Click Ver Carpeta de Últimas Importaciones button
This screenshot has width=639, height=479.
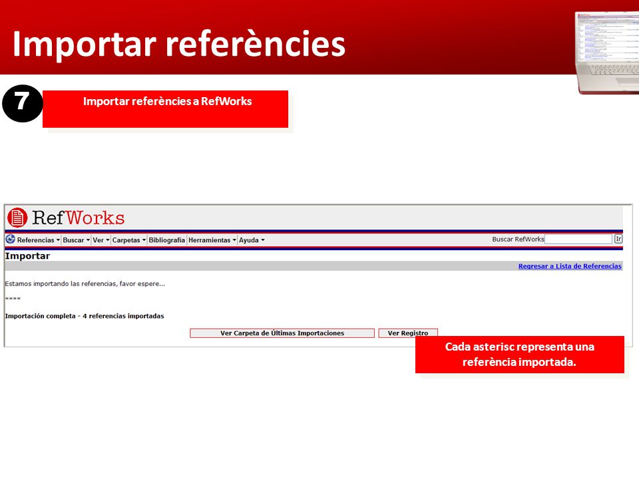(x=282, y=333)
